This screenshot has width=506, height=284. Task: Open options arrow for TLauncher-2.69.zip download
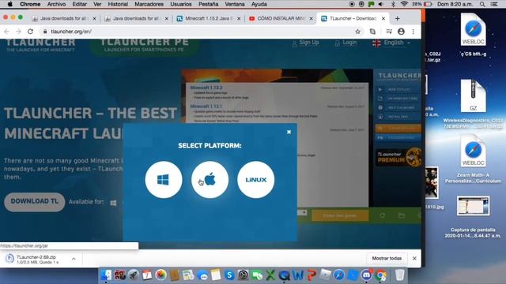74,259
